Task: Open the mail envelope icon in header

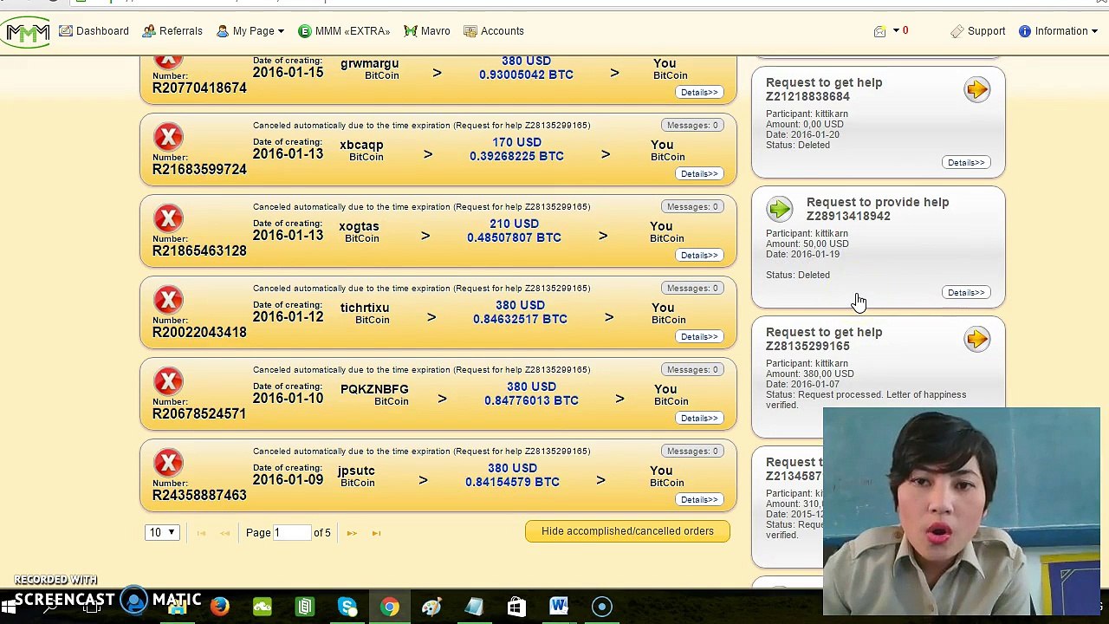Action: (x=879, y=31)
